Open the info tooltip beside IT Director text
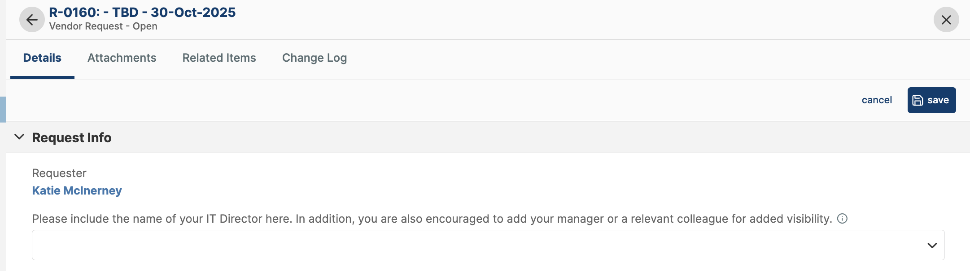Image resolution: width=970 pixels, height=271 pixels. 843,219
